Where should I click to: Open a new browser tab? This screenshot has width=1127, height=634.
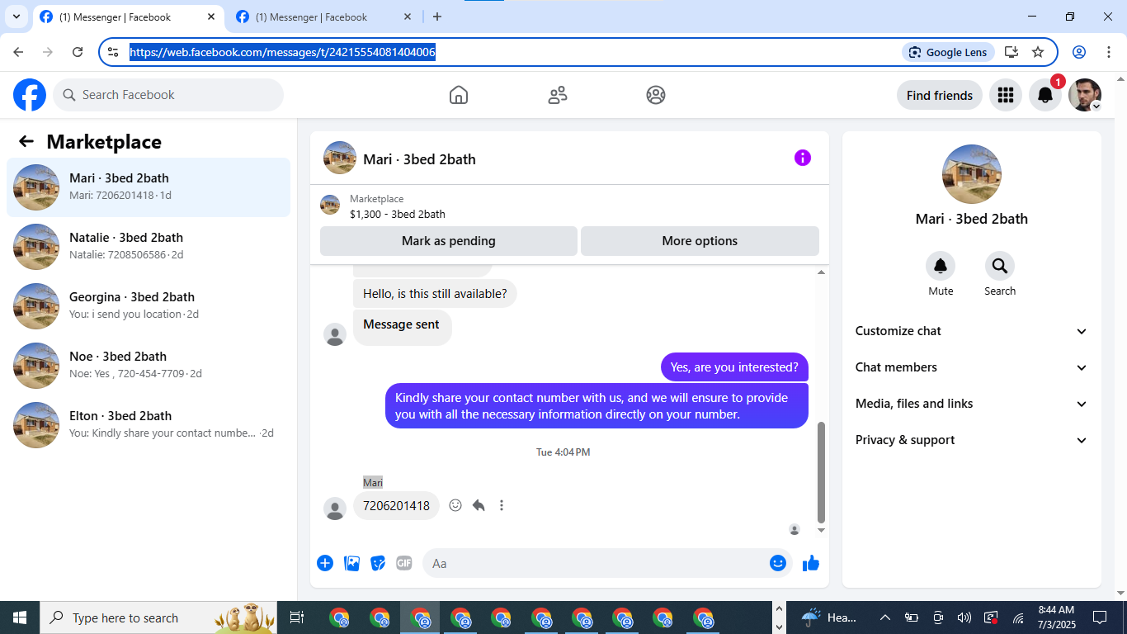(x=437, y=17)
